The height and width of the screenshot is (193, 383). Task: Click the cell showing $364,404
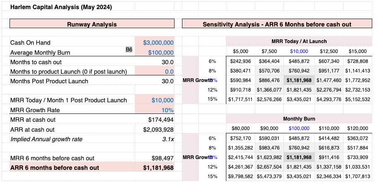point(269,61)
